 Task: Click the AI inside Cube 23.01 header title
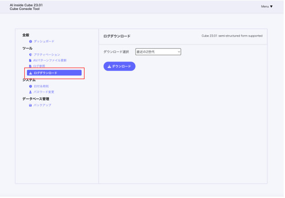click(x=26, y=5)
